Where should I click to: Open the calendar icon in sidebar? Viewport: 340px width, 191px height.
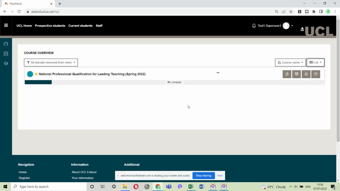[6, 54]
